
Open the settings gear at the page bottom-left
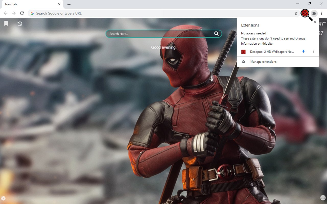[3, 198]
